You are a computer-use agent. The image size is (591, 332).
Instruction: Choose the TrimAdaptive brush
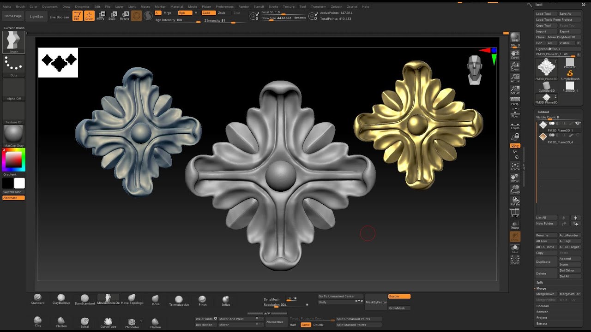pyautogui.click(x=179, y=301)
